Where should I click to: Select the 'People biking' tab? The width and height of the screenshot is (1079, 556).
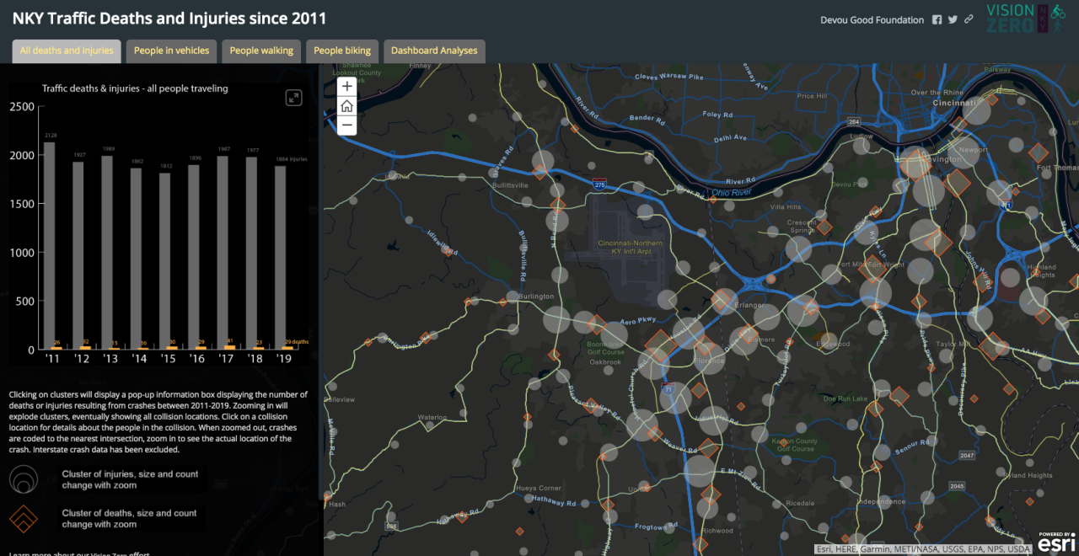click(341, 51)
